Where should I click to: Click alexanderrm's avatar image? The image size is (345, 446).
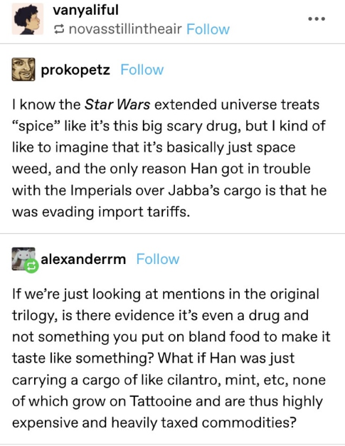(x=23, y=259)
